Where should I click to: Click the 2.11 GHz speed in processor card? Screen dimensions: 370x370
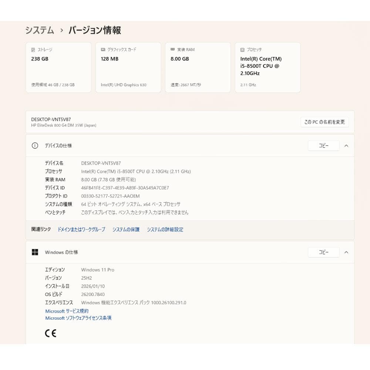click(x=248, y=85)
